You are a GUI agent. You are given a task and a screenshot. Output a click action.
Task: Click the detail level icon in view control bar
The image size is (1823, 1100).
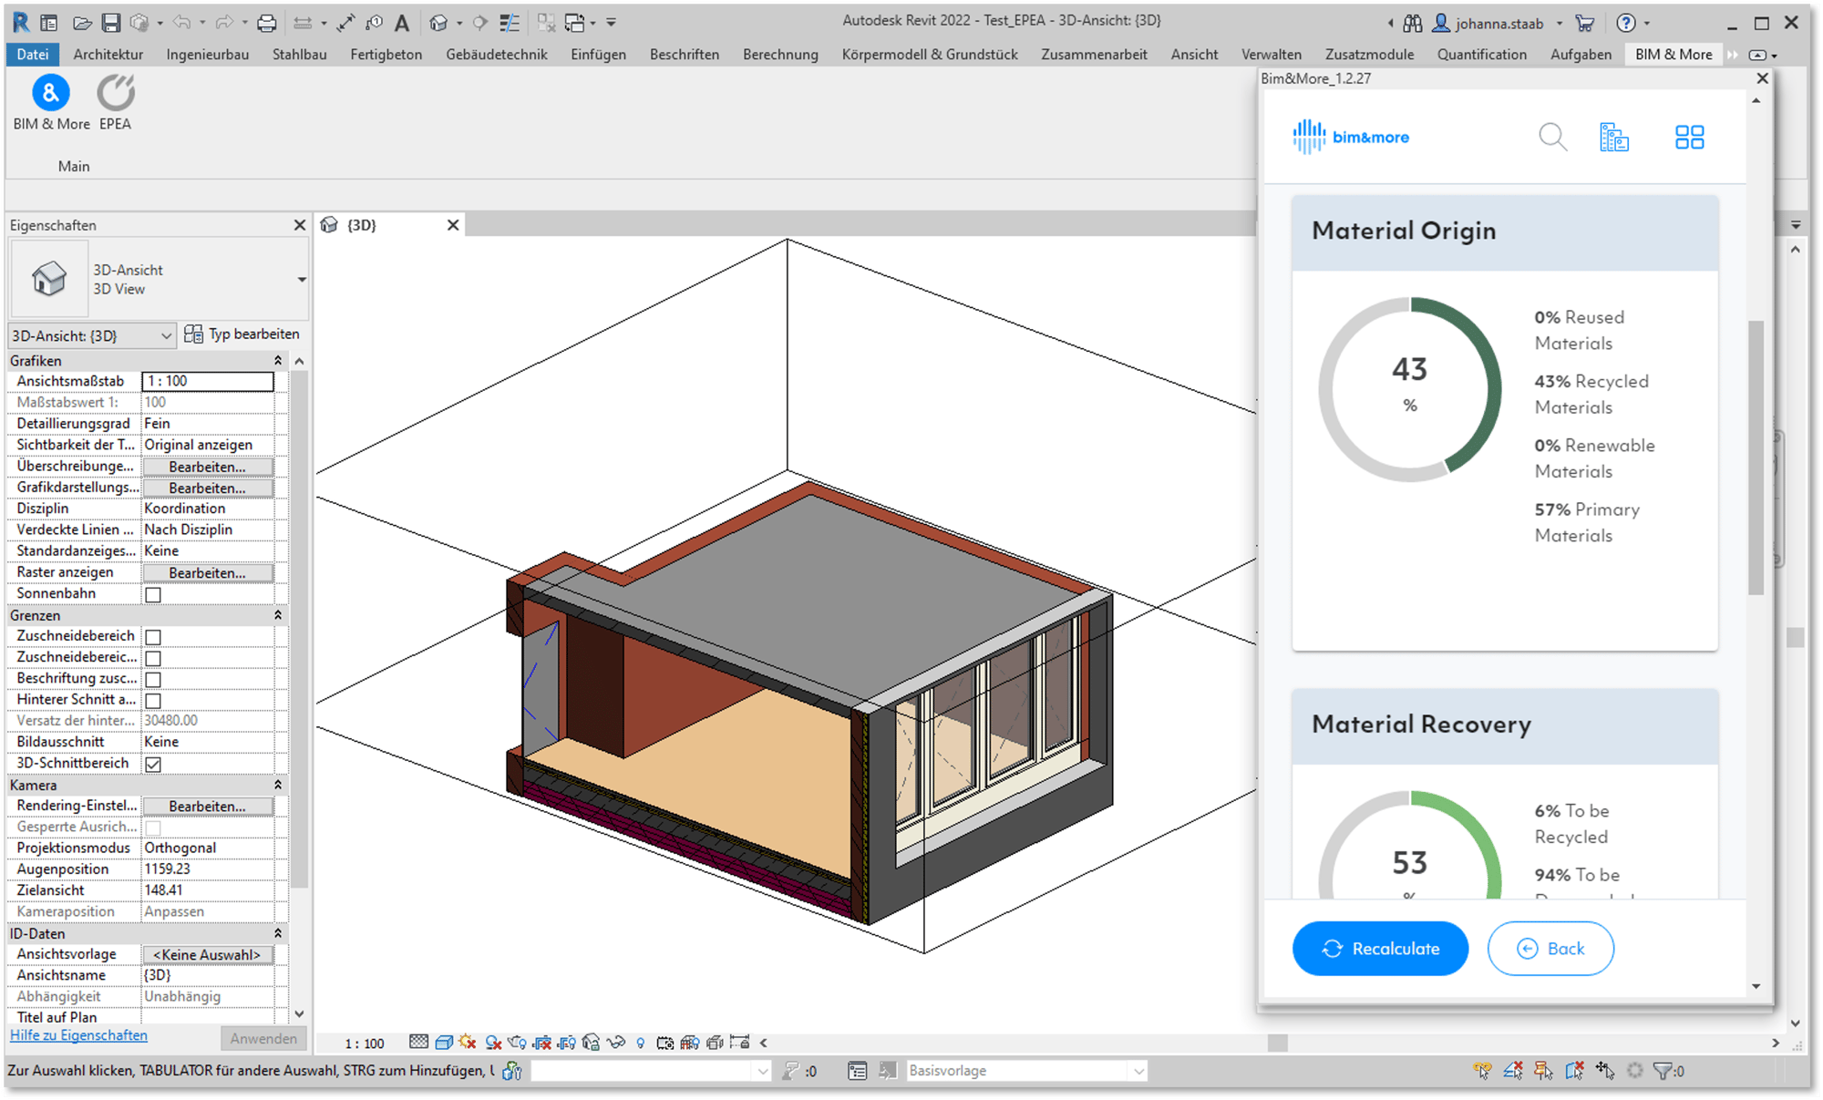point(418,1042)
